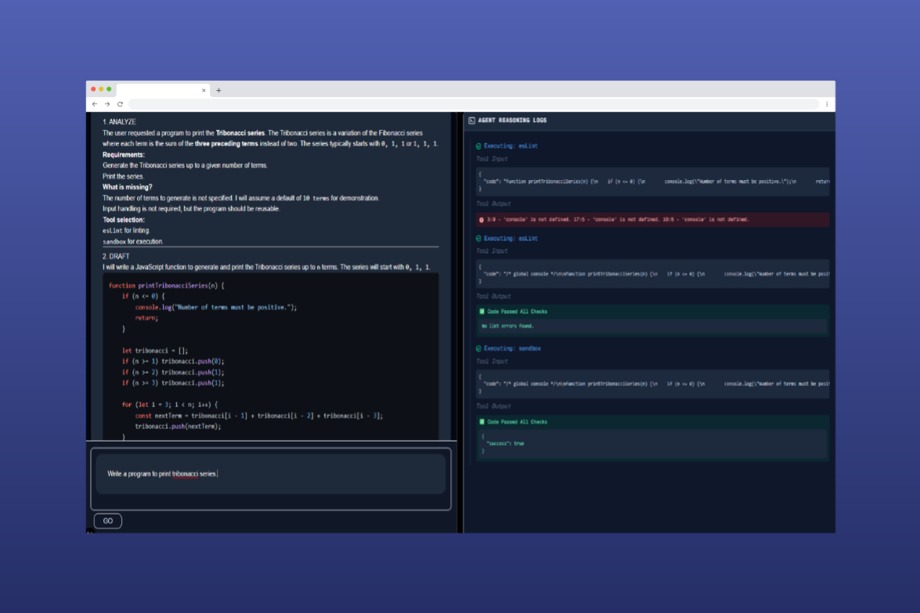Click the green check beside the first Executing: esLint
The image size is (920, 613).
[x=477, y=146]
